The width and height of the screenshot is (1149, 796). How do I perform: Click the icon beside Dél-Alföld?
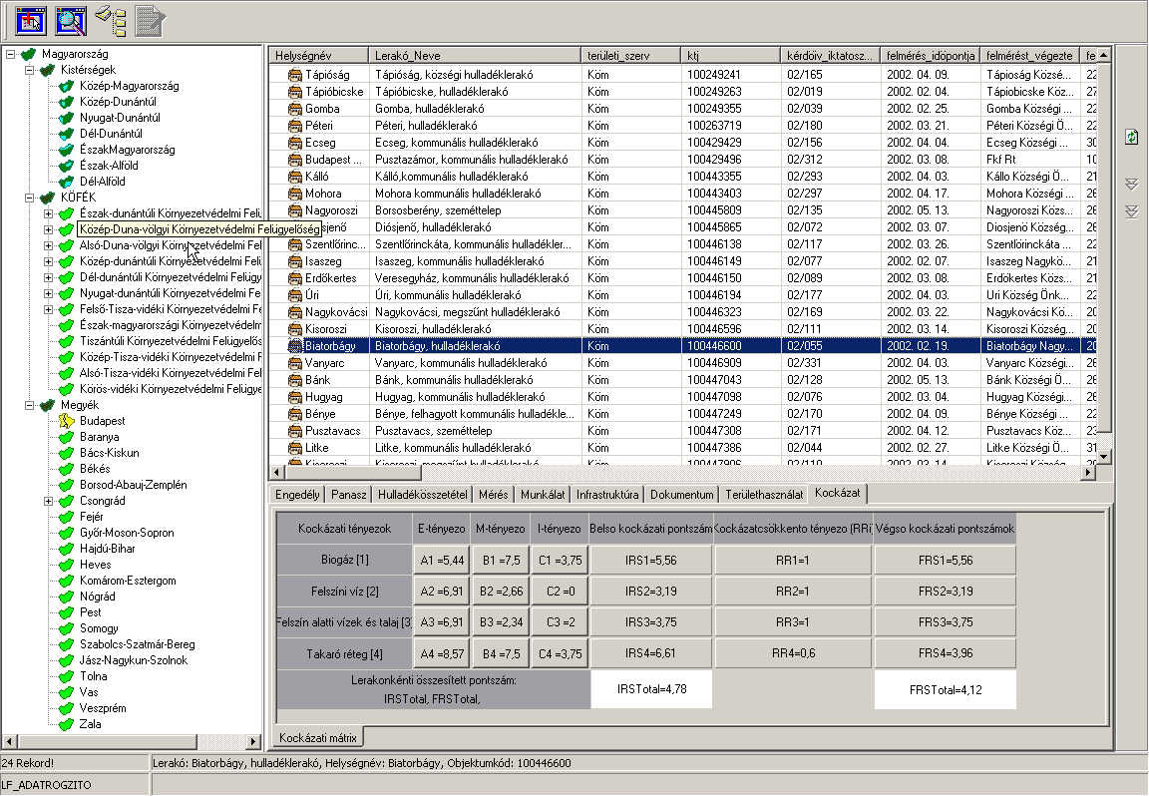coord(67,181)
